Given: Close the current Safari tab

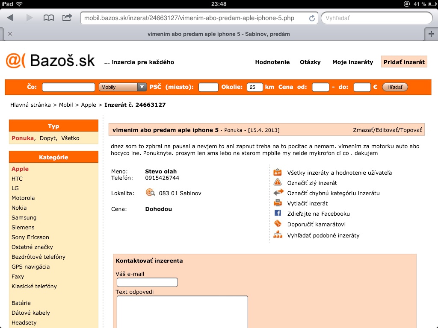Looking at the screenshot, I should [x=10, y=34].
